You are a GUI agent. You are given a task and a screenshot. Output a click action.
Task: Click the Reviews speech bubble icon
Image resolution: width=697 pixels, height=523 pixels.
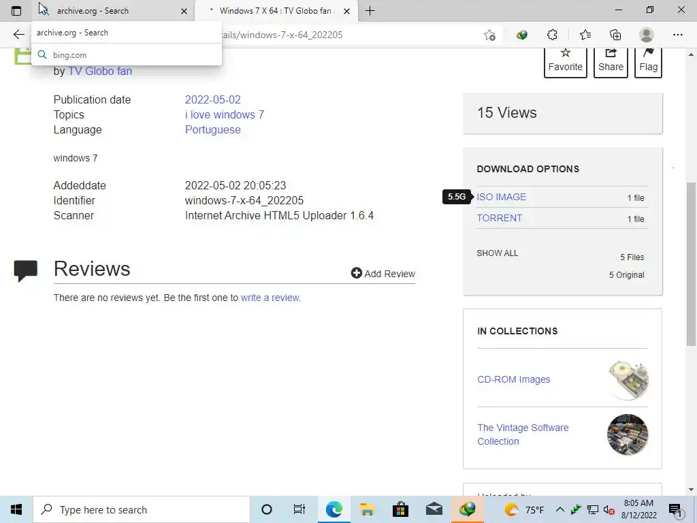(x=26, y=271)
